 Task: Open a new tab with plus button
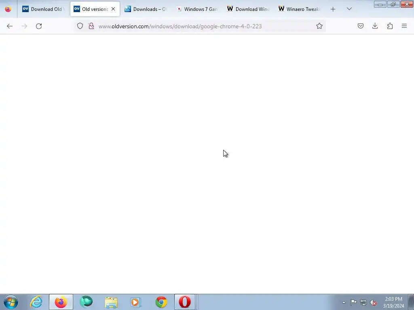pyautogui.click(x=333, y=9)
